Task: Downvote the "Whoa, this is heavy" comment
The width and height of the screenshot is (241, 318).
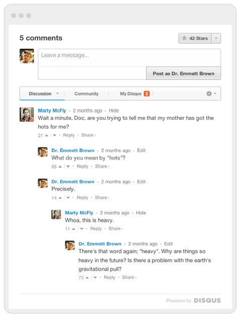Action: (x=82, y=229)
